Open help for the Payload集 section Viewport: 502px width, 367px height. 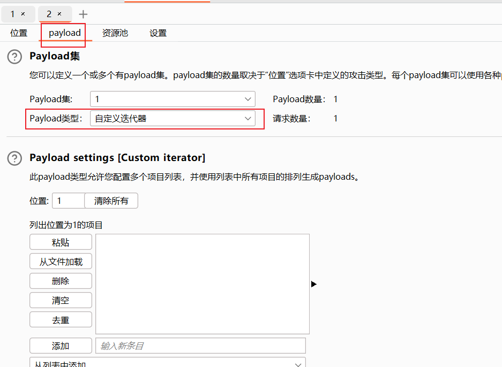[x=14, y=57]
